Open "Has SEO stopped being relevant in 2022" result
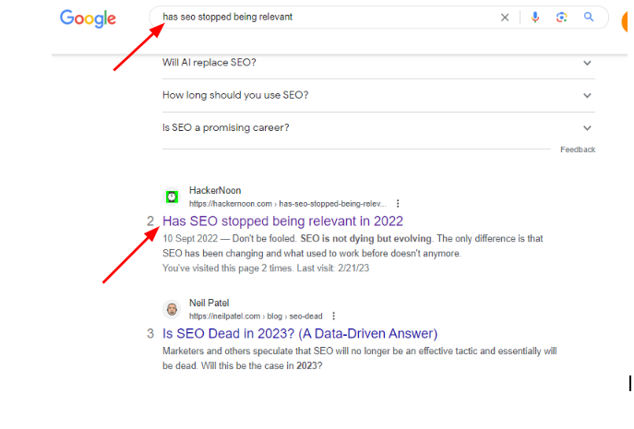Viewport: 634px width, 429px height. (282, 221)
